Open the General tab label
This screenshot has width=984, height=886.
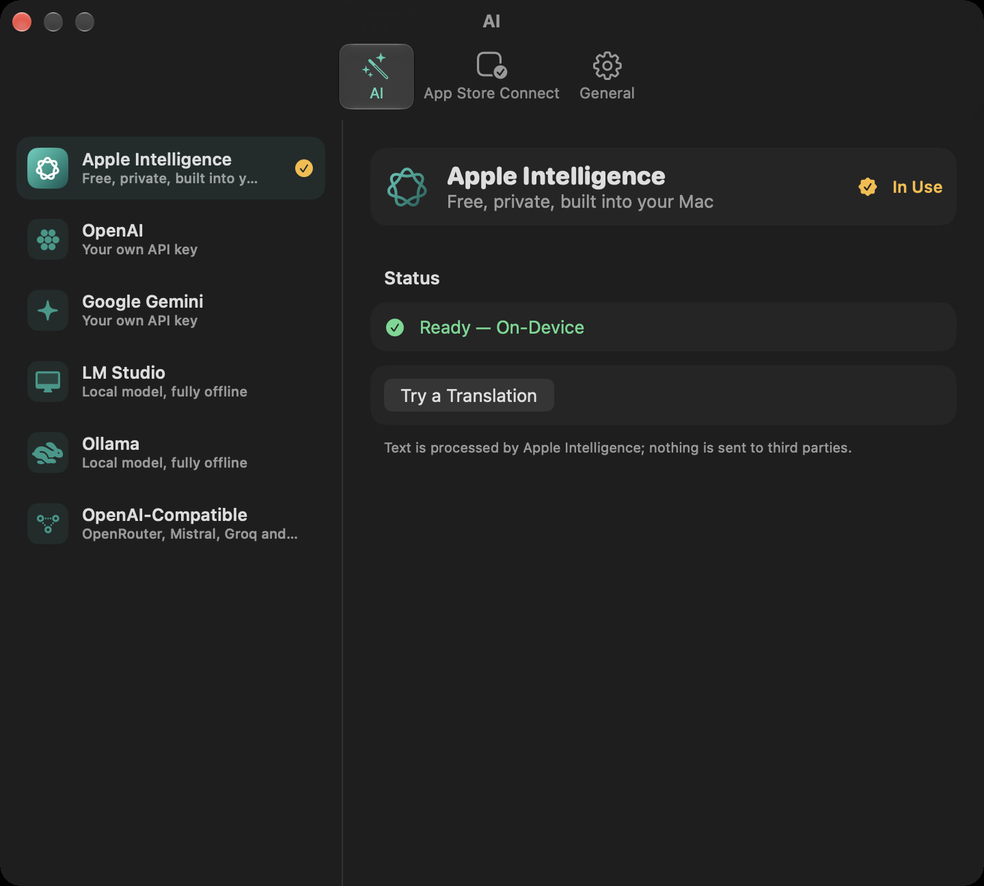(607, 94)
